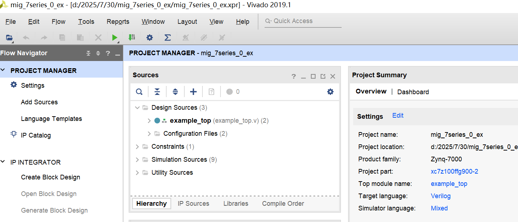Open project part xc7z100ffg900-2 link
Viewport: 518px width, 222px height.
click(454, 171)
